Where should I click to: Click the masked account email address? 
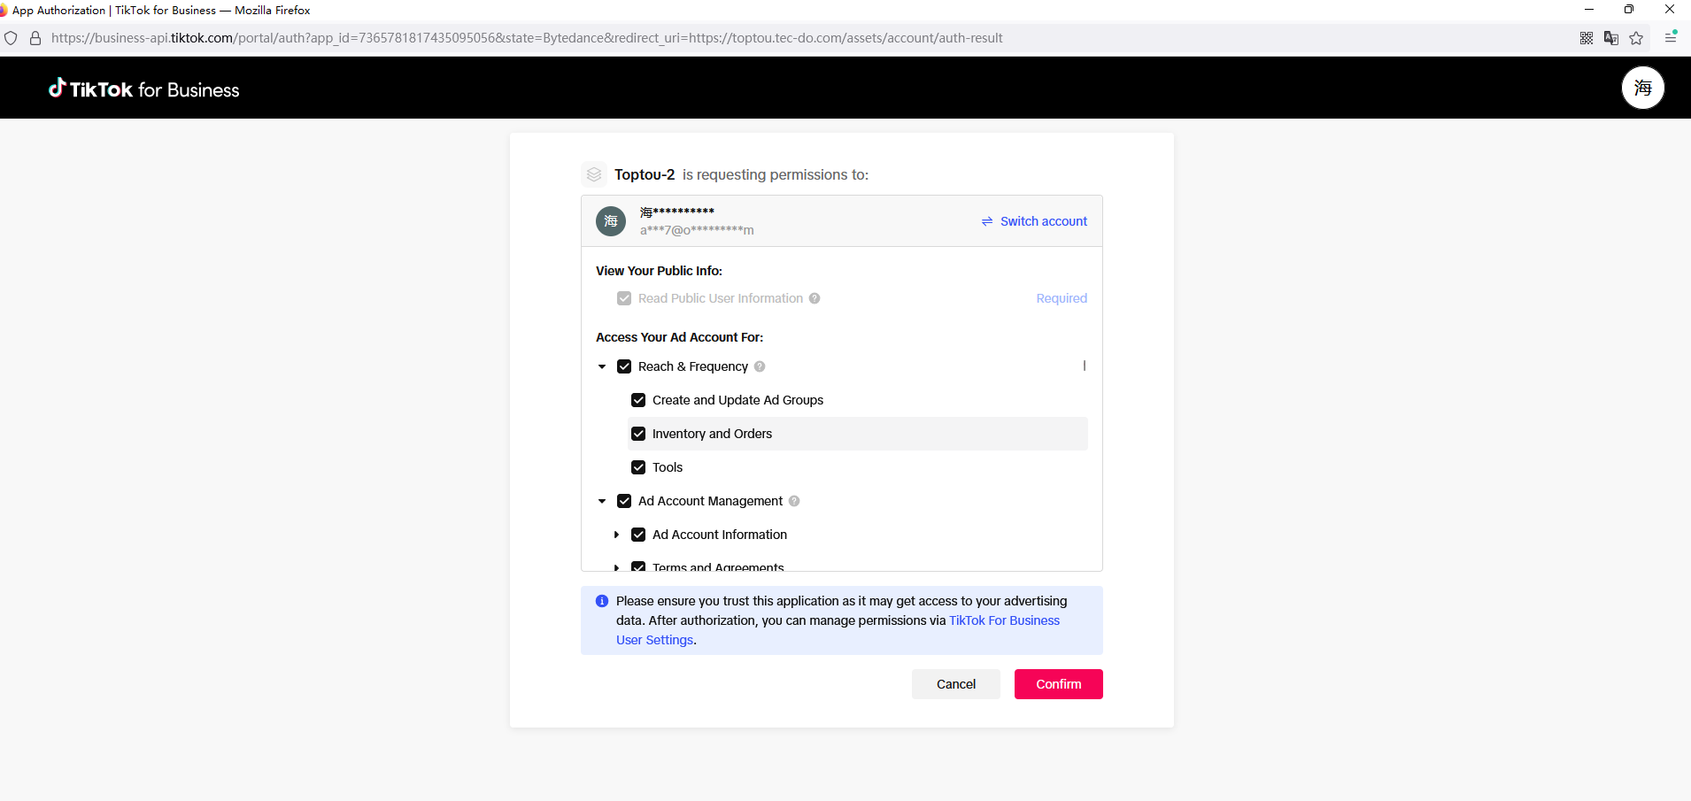pyautogui.click(x=697, y=230)
